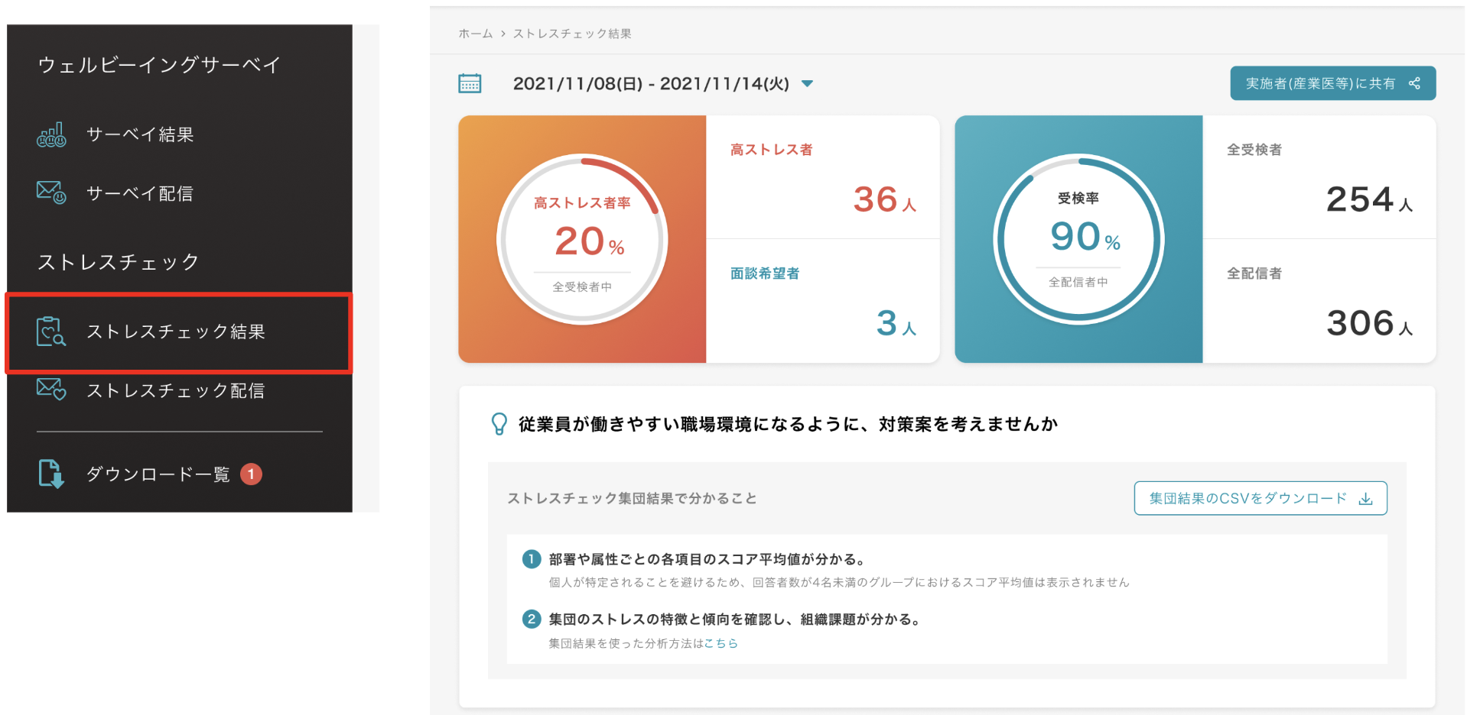The image size is (1467, 715).
Task: Open the date range dropdown arrow
Action: pos(807,84)
